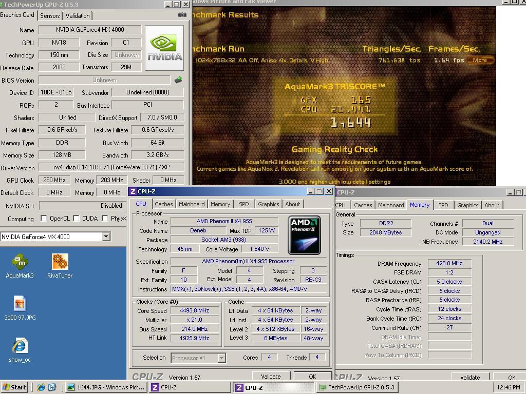Open the About tab in front CPU-Z

click(x=292, y=204)
